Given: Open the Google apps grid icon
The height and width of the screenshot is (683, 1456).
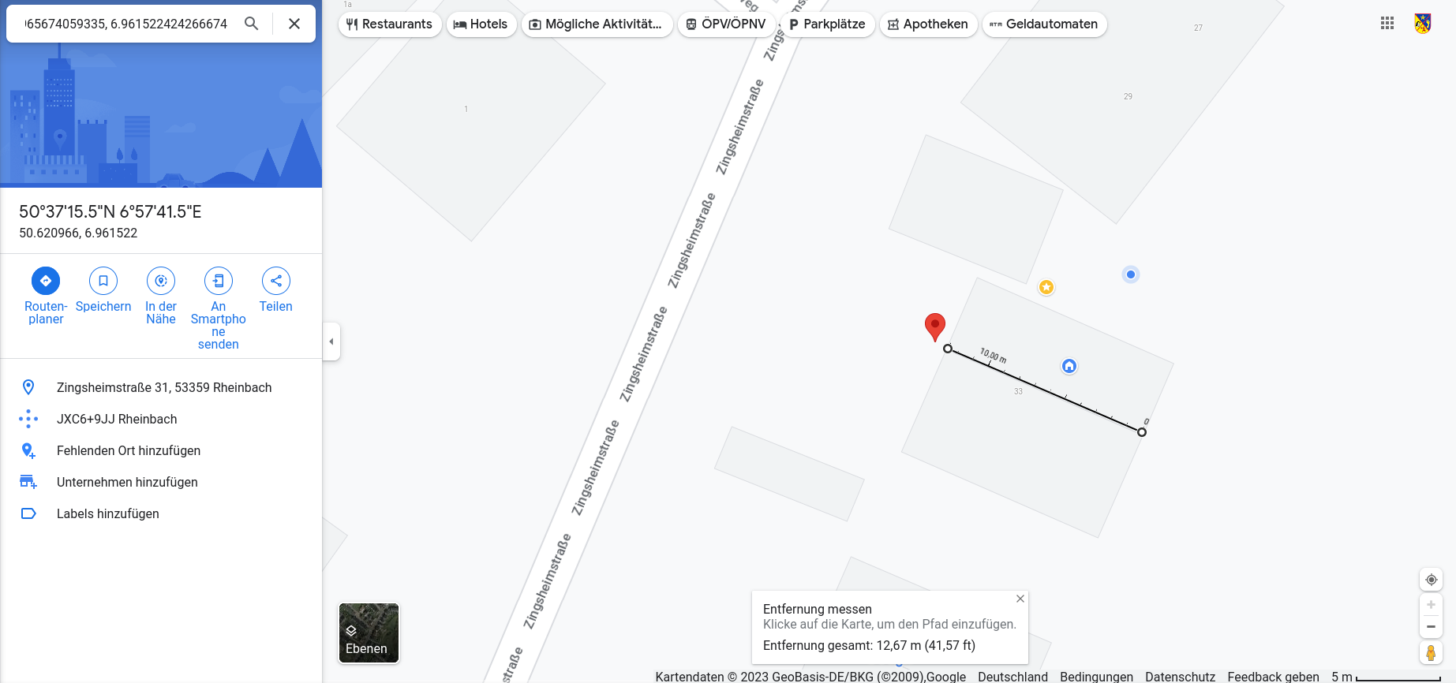Looking at the screenshot, I should point(1387,24).
